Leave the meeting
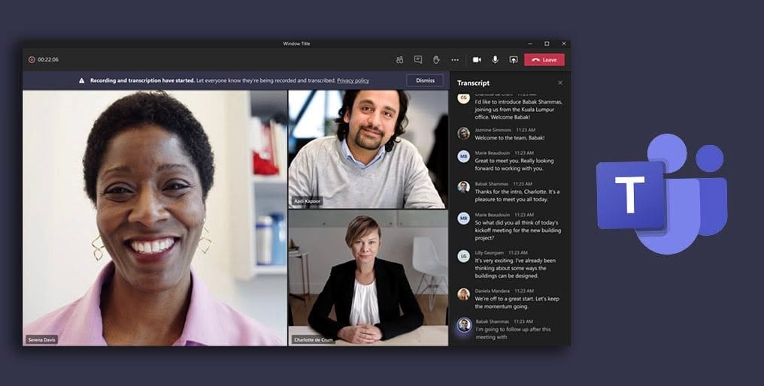 544,59
